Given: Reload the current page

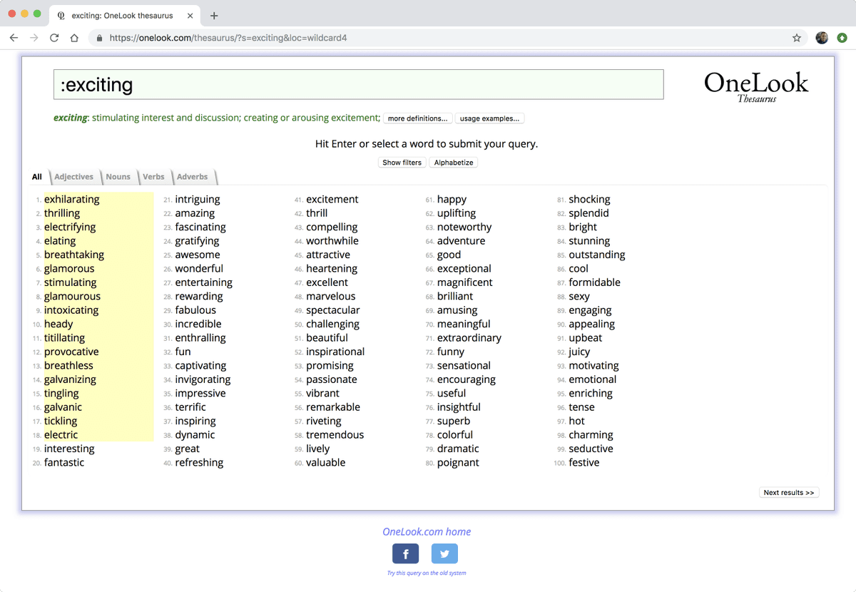Looking at the screenshot, I should (x=54, y=38).
